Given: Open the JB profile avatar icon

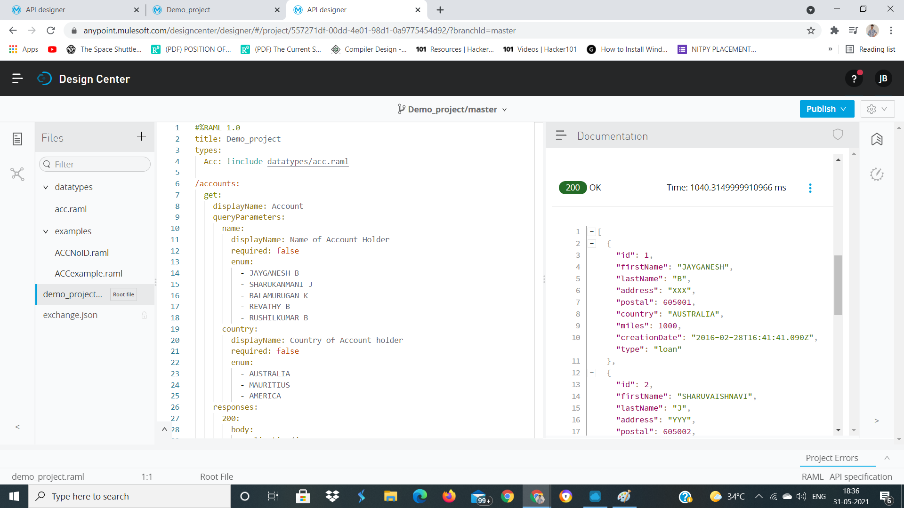Looking at the screenshot, I should point(883,79).
